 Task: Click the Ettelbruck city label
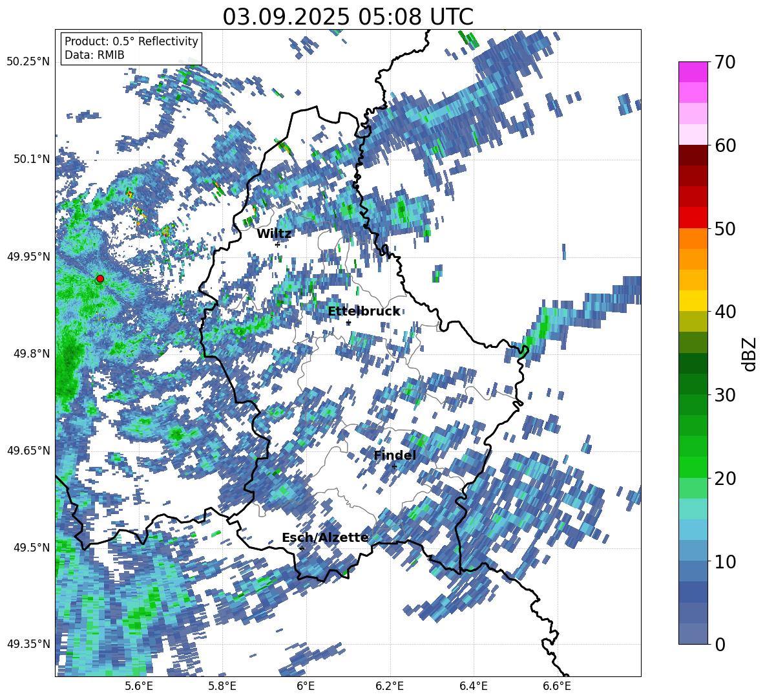364,312
